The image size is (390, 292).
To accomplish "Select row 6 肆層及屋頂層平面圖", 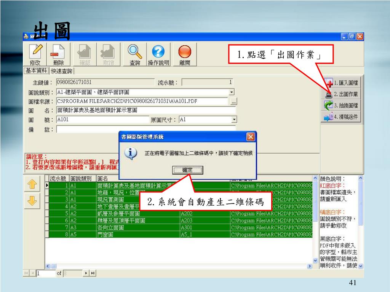I will coord(181,221).
